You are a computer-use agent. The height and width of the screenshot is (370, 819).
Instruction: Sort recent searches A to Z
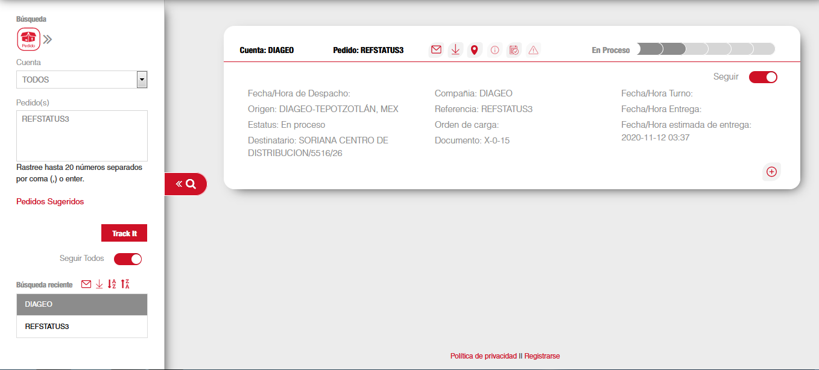click(x=112, y=284)
